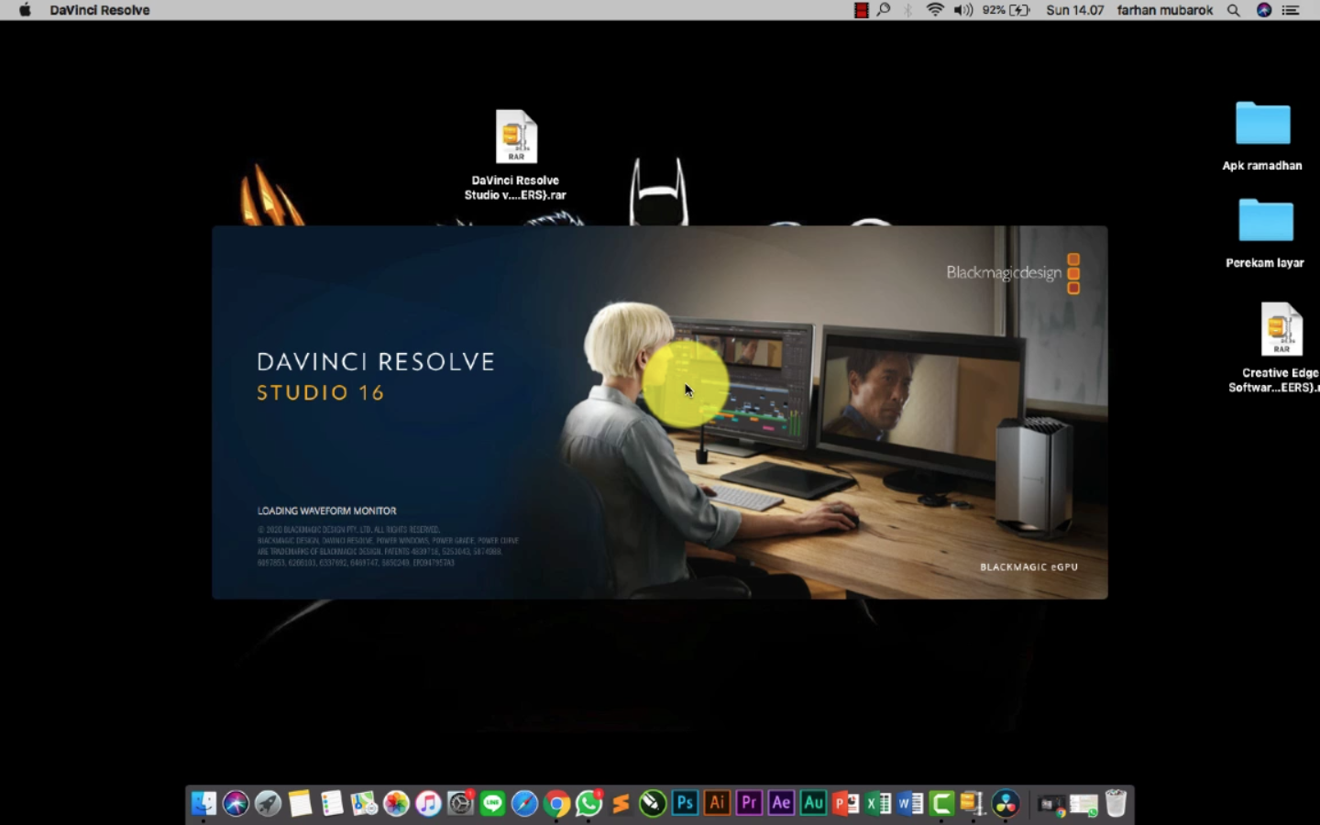1320x825 pixels.
Task: Select the Apk ramadhan folder
Action: click(1262, 136)
